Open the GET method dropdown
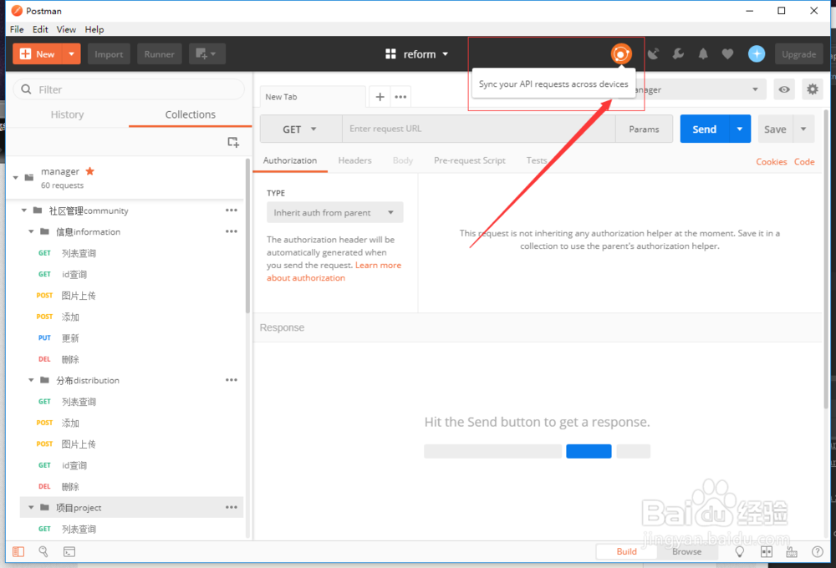 point(298,129)
